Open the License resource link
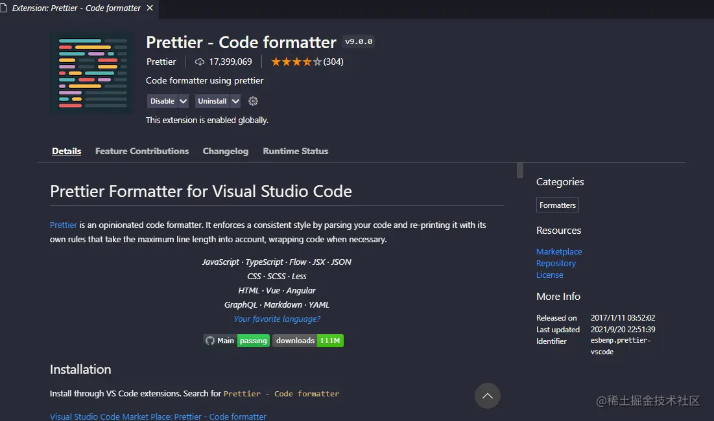 point(550,275)
